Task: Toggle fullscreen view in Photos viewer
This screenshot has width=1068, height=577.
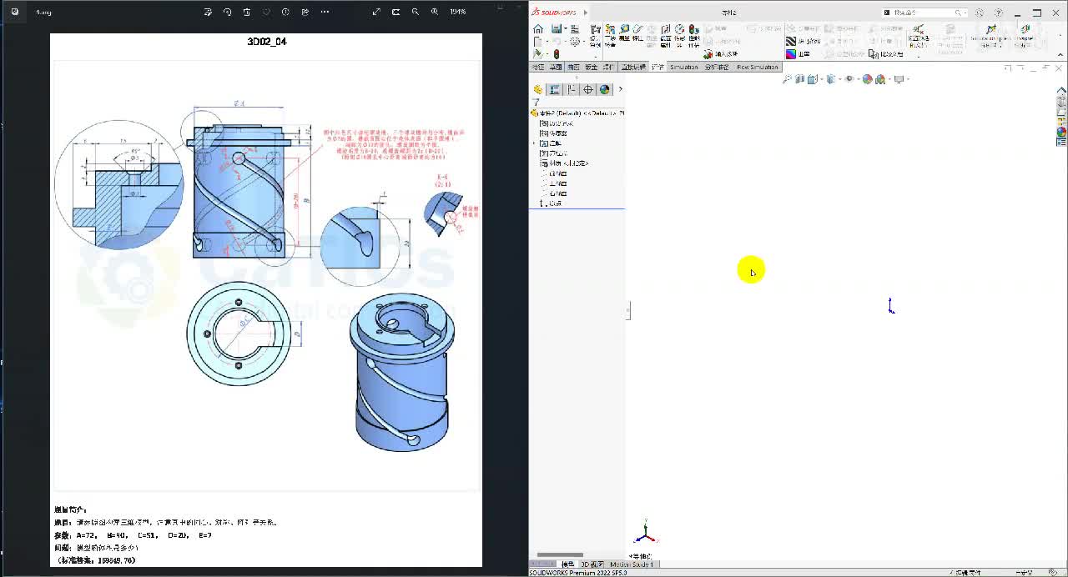Action: 376,12
